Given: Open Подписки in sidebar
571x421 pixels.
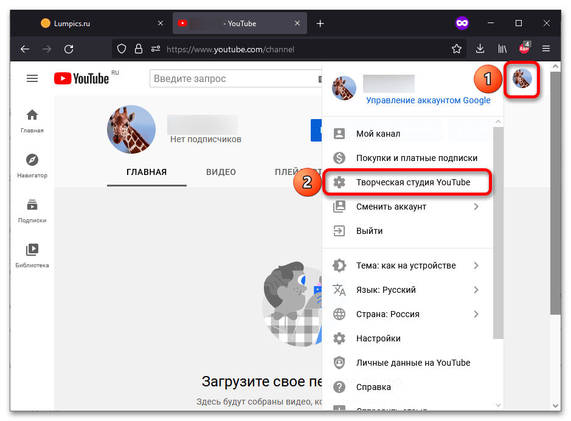Looking at the screenshot, I should (32, 211).
